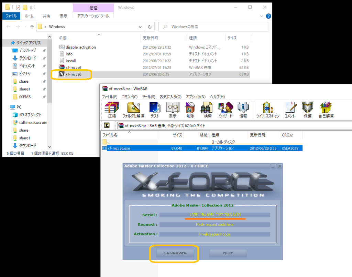Open WinRAR お気に入り(O) menu
The height and width of the screenshot is (277, 352).
point(170,96)
